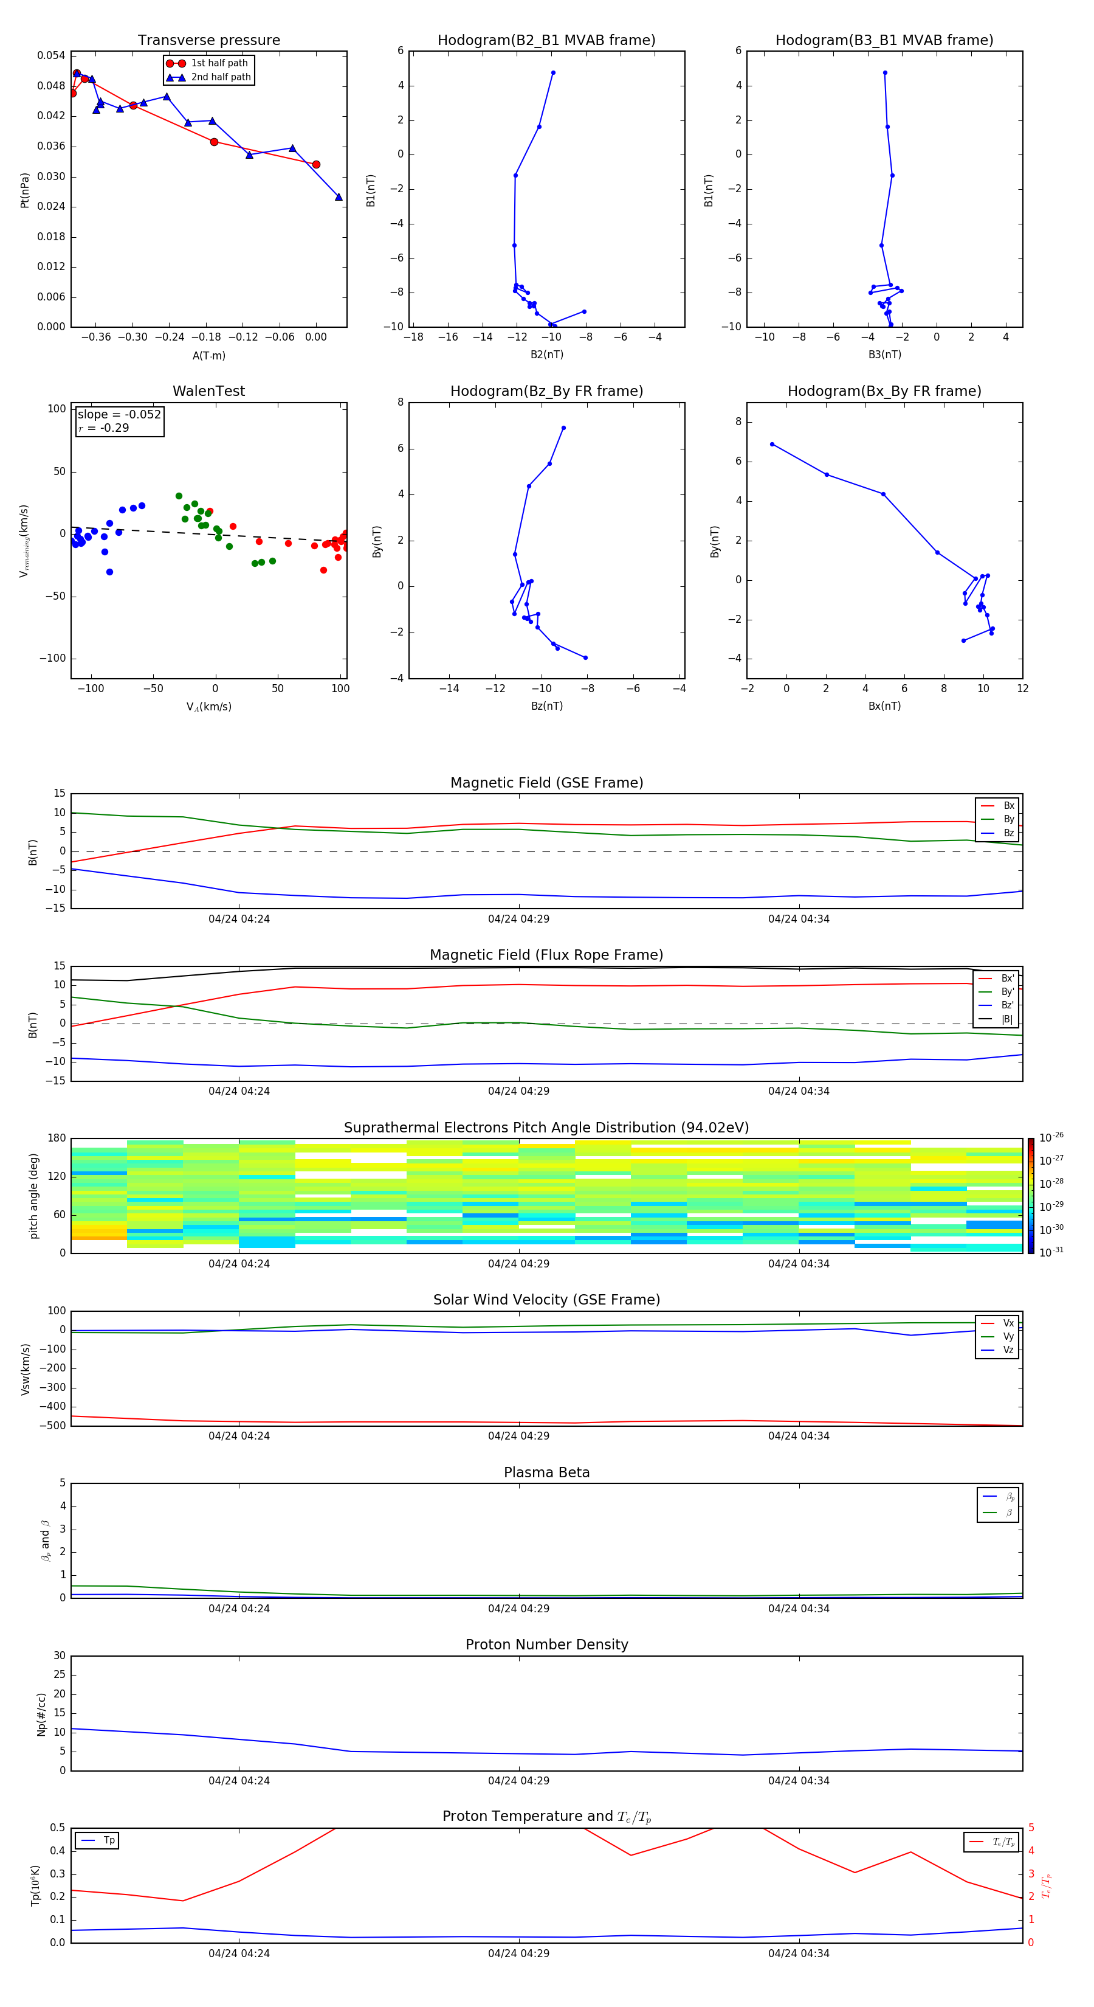Click the "Hodogram(B3_B1 MVAB frame)" title
The width and height of the screenshot is (1094, 2007).
[884, 41]
